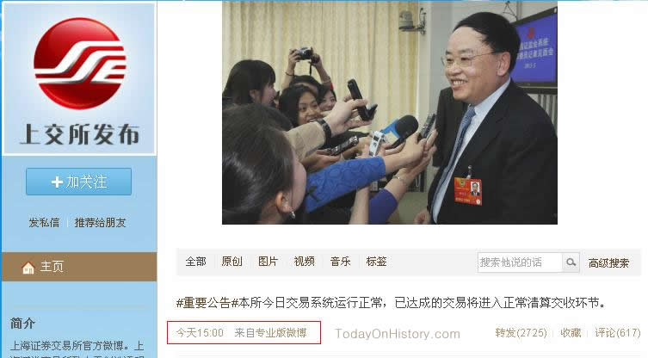Follow the account with 加关注 button
The image size is (648, 358).
pos(78,182)
